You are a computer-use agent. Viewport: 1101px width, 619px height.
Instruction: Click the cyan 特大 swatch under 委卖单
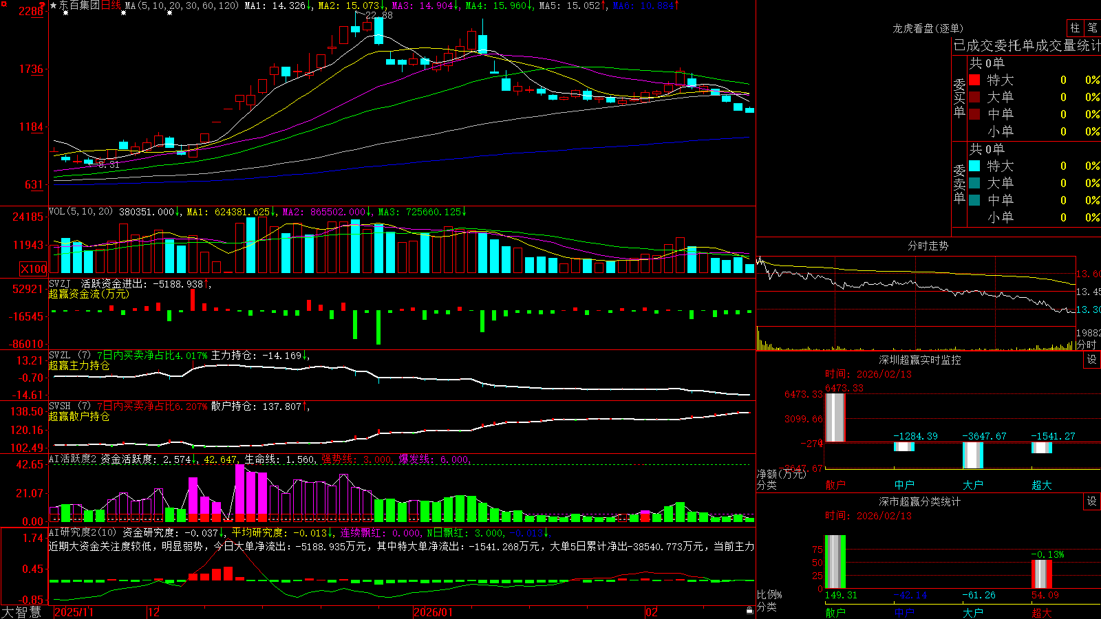974,166
